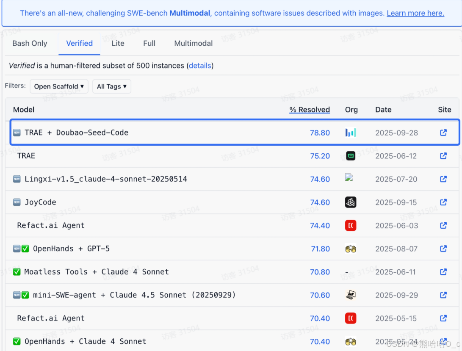Click the broken org image in Lingxi row
This screenshot has width=462, height=351.
pos(349,177)
